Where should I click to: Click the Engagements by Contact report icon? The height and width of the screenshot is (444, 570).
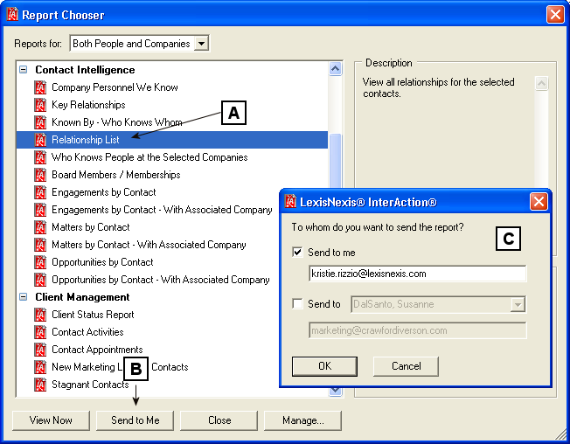tap(40, 192)
